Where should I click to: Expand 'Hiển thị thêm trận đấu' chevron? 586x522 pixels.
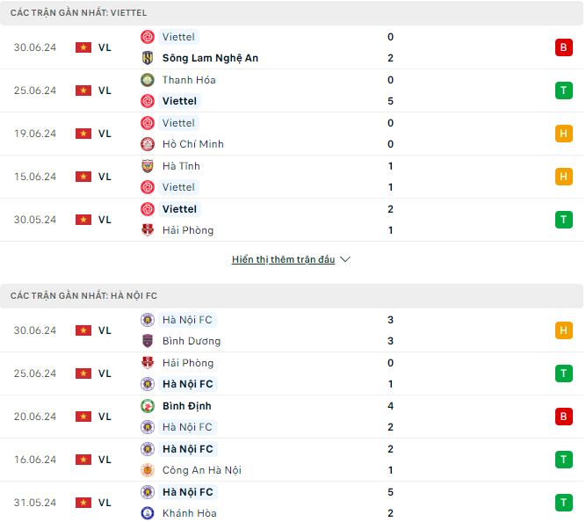coord(345,260)
